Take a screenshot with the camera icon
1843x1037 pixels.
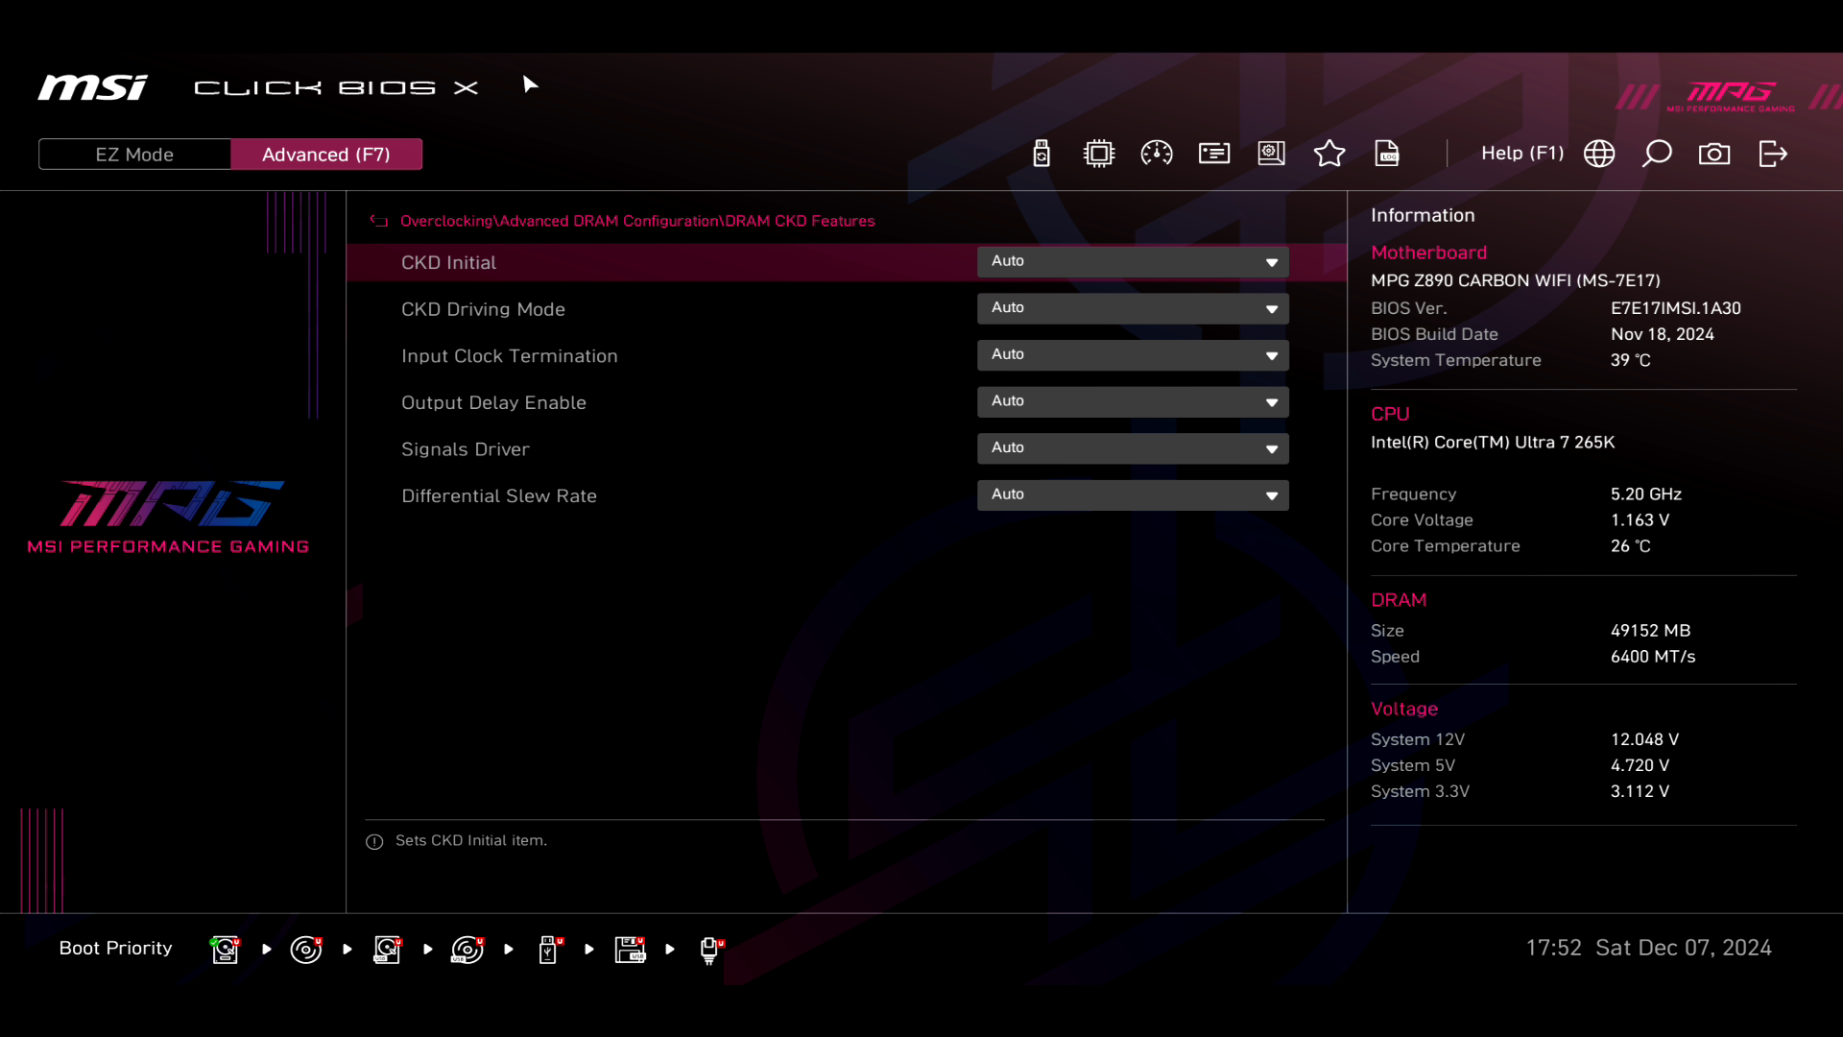(x=1714, y=154)
